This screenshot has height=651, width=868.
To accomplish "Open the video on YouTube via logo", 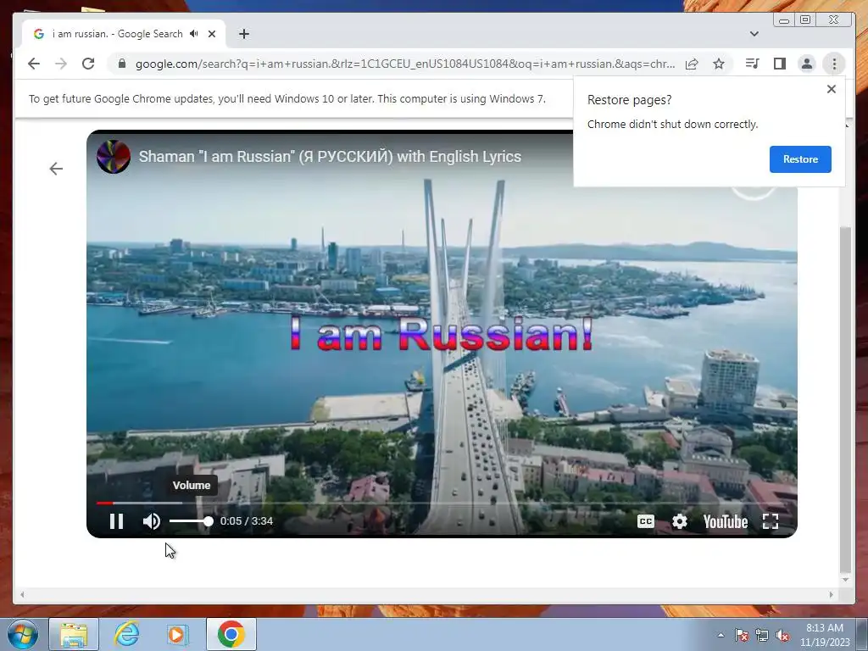I will pyautogui.click(x=726, y=521).
